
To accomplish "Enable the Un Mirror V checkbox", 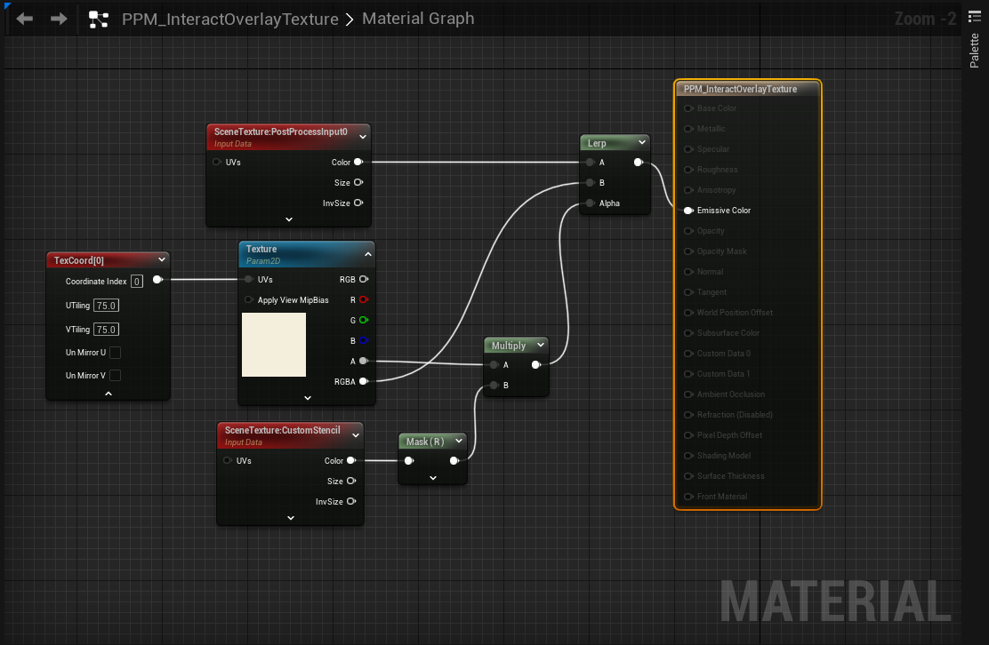I will [116, 376].
